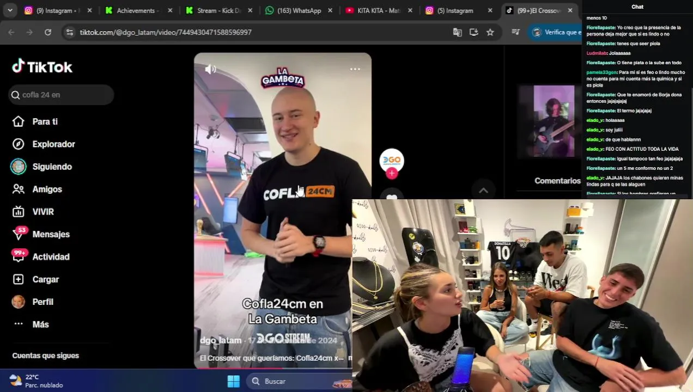Bookmark this page with the star
693x392 pixels.
coord(490,32)
